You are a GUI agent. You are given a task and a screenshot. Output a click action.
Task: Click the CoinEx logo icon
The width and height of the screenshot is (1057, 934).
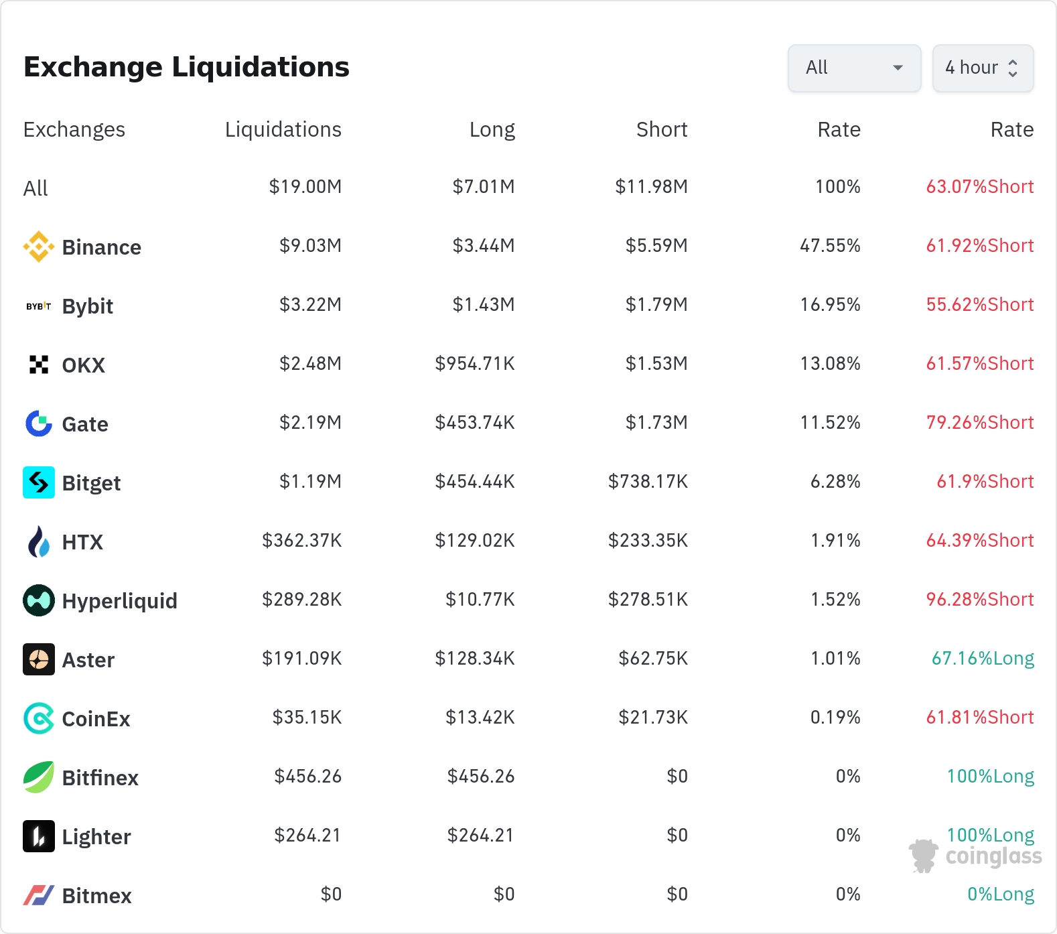pos(39,718)
